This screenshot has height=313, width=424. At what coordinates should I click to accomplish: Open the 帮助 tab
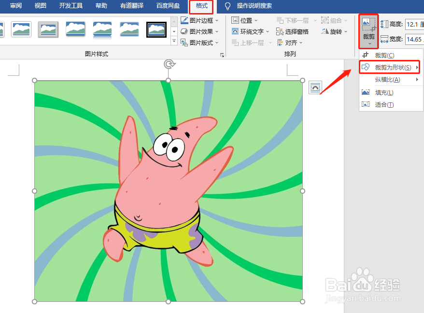pyautogui.click(x=101, y=5)
